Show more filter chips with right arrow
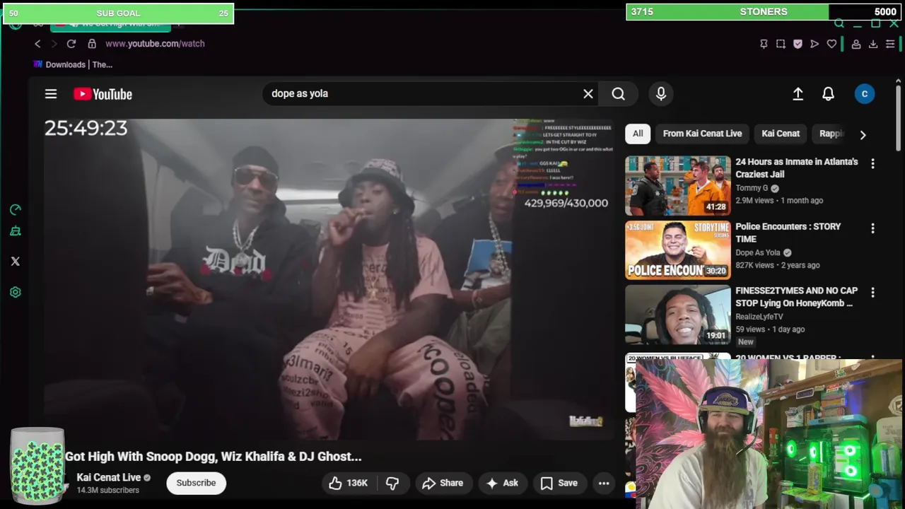This screenshot has height=509, width=905. 863,134
